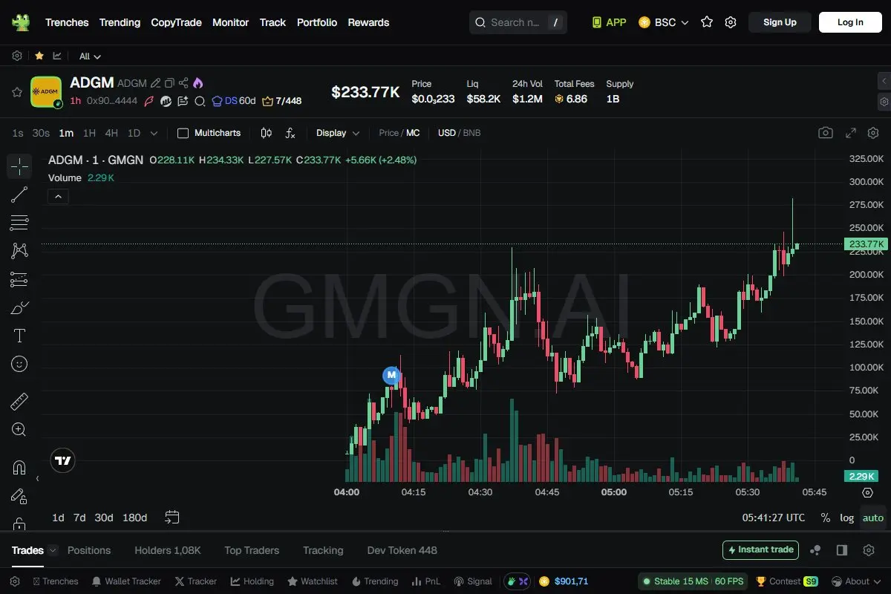
Task: Click the M marker on the chart
Action: [391, 375]
